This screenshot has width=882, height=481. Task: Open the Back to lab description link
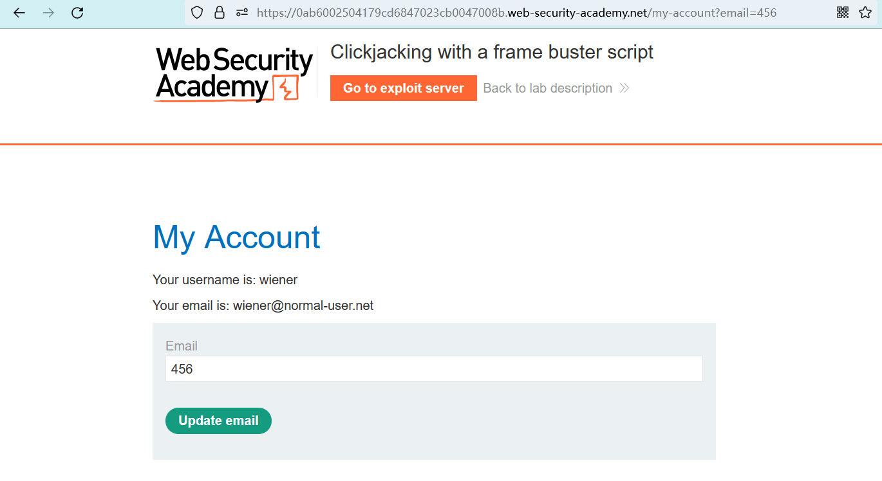click(x=547, y=88)
